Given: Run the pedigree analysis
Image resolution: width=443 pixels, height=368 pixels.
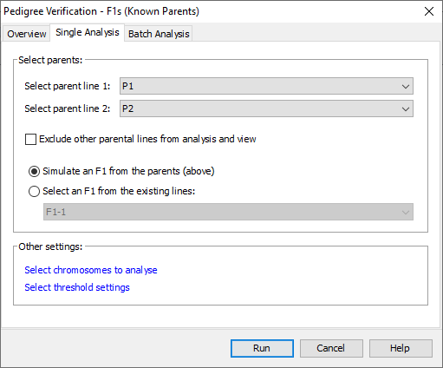Looking at the screenshot, I should coord(262,348).
